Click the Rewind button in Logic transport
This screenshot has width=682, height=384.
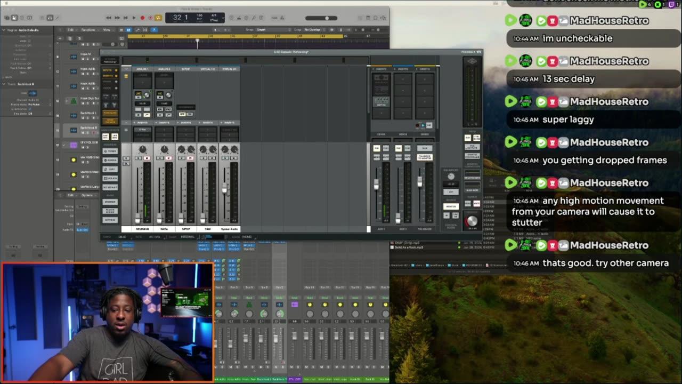pos(109,18)
